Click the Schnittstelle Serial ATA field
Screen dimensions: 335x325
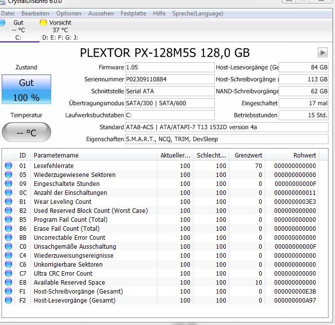tap(169, 91)
